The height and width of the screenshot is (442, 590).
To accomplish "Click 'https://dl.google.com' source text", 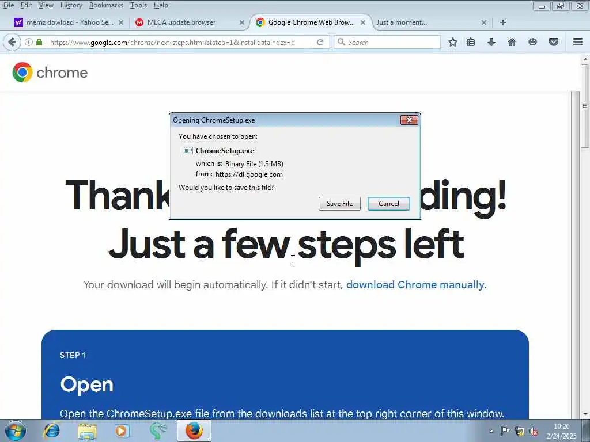I will pyautogui.click(x=249, y=174).
